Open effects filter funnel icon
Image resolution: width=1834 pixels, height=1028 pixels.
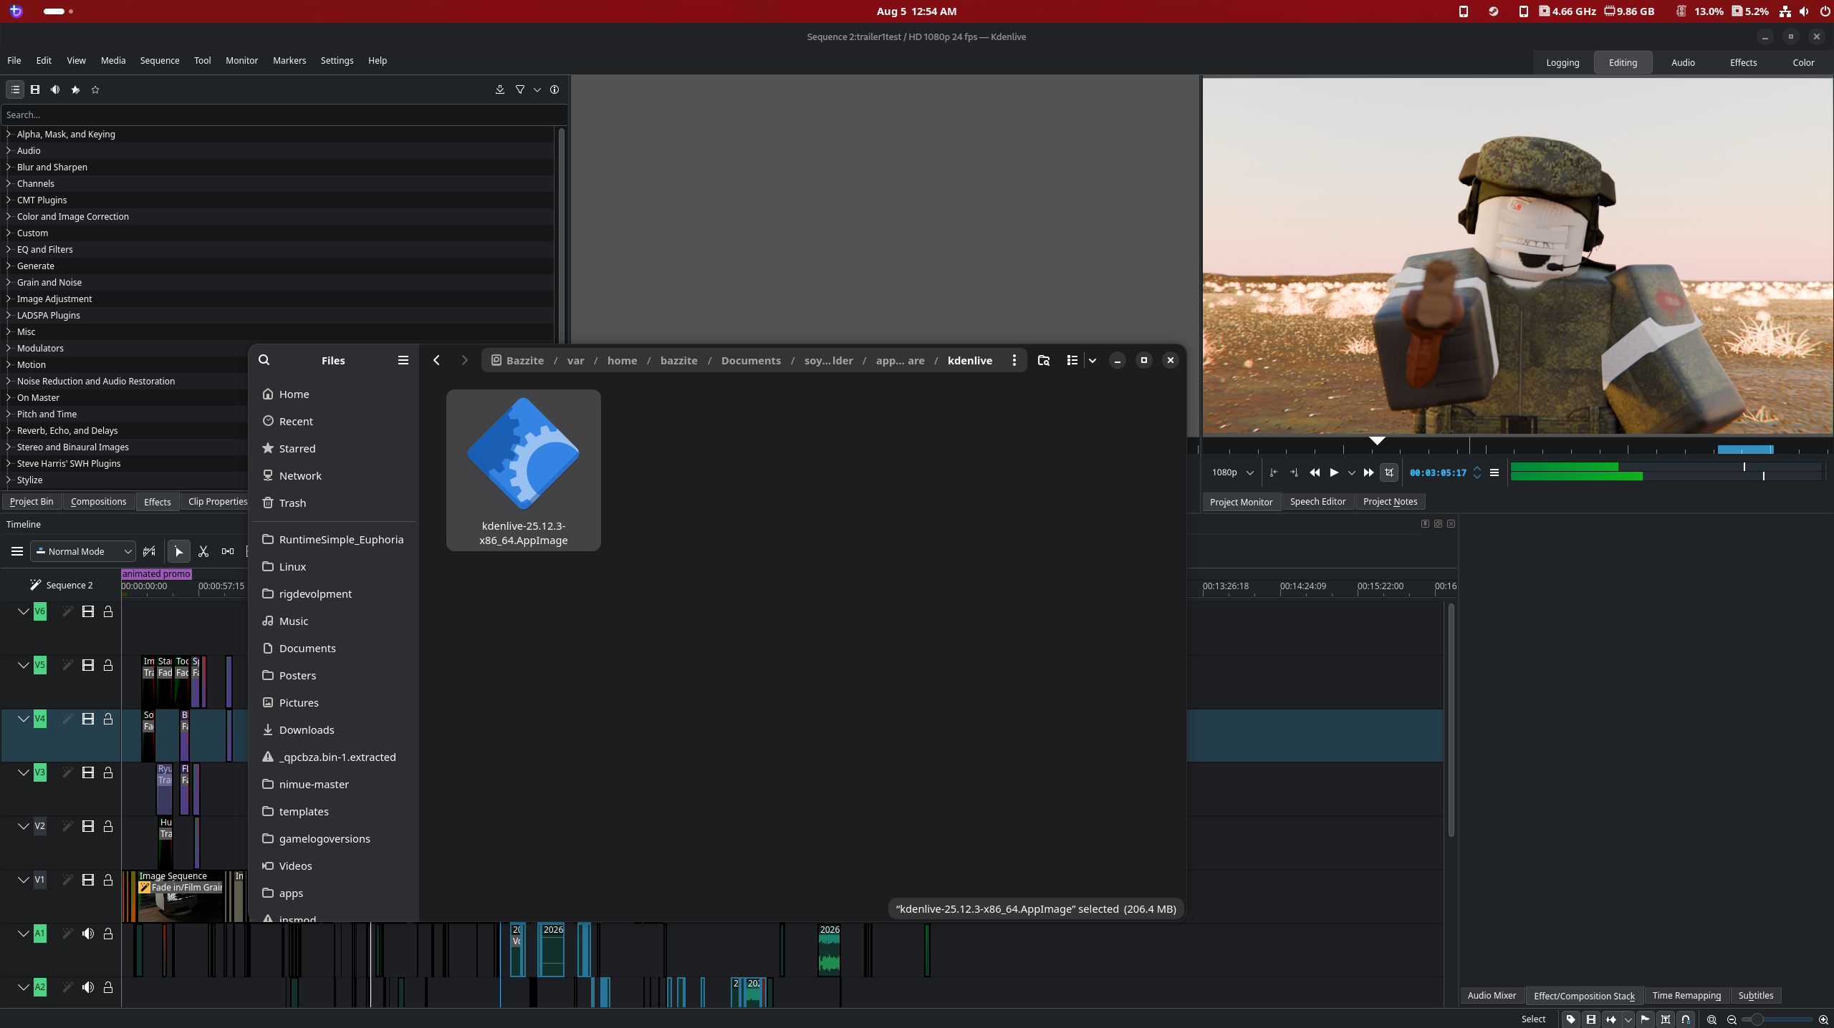[520, 89]
